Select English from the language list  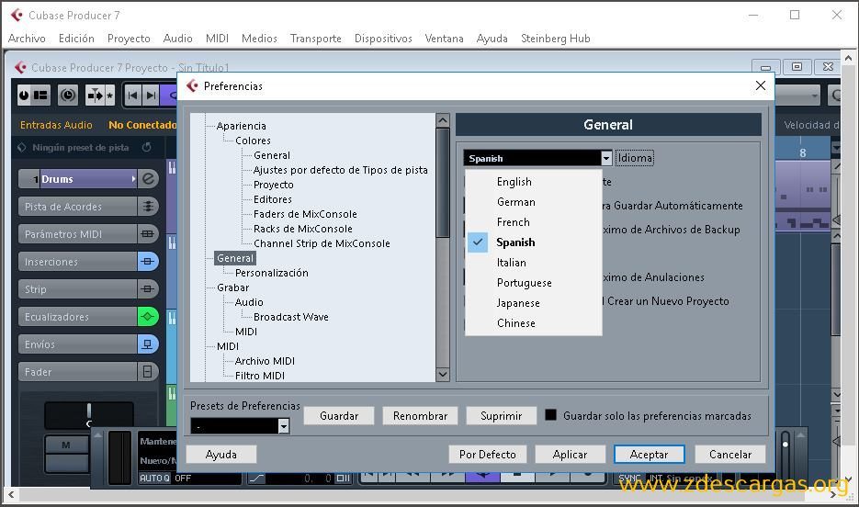(x=534, y=181)
